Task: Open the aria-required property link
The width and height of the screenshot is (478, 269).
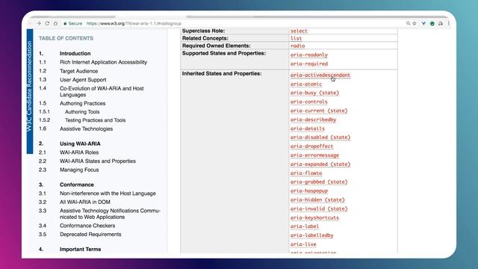Action: click(308, 64)
